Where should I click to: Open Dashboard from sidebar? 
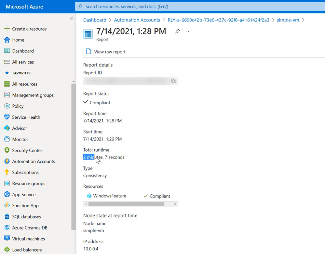tap(23, 51)
